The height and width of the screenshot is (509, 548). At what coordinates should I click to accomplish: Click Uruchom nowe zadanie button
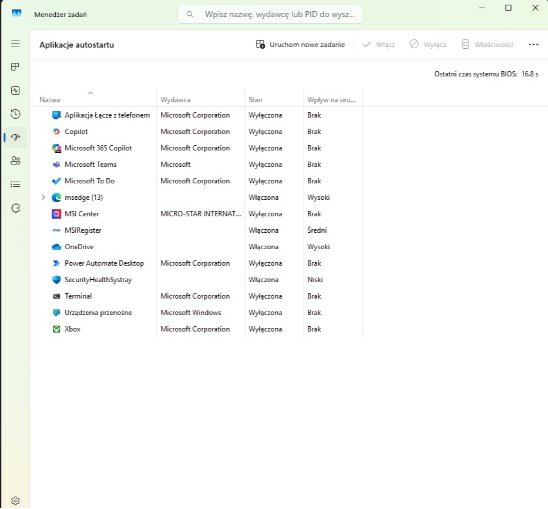click(301, 45)
